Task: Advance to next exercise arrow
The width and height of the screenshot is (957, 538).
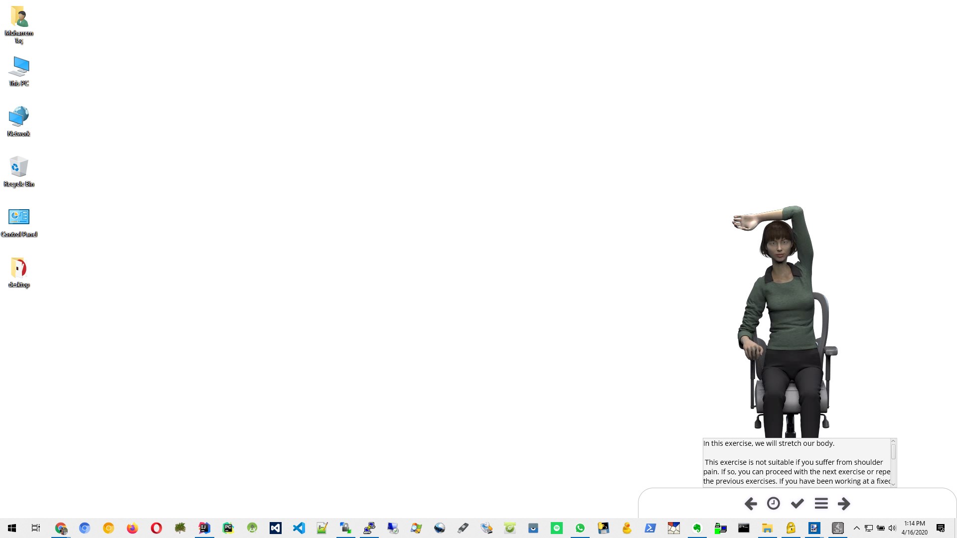Action: tap(844, 504)
